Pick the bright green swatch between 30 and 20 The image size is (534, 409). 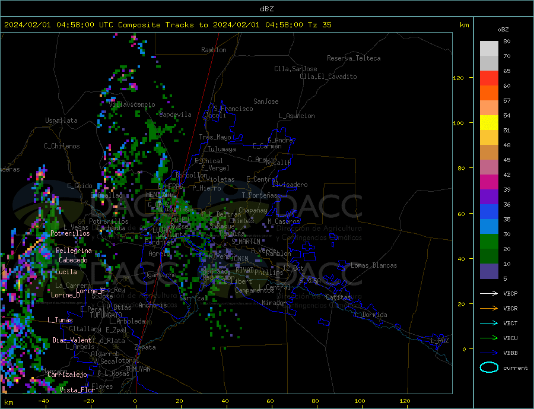(x=489, y=242)
